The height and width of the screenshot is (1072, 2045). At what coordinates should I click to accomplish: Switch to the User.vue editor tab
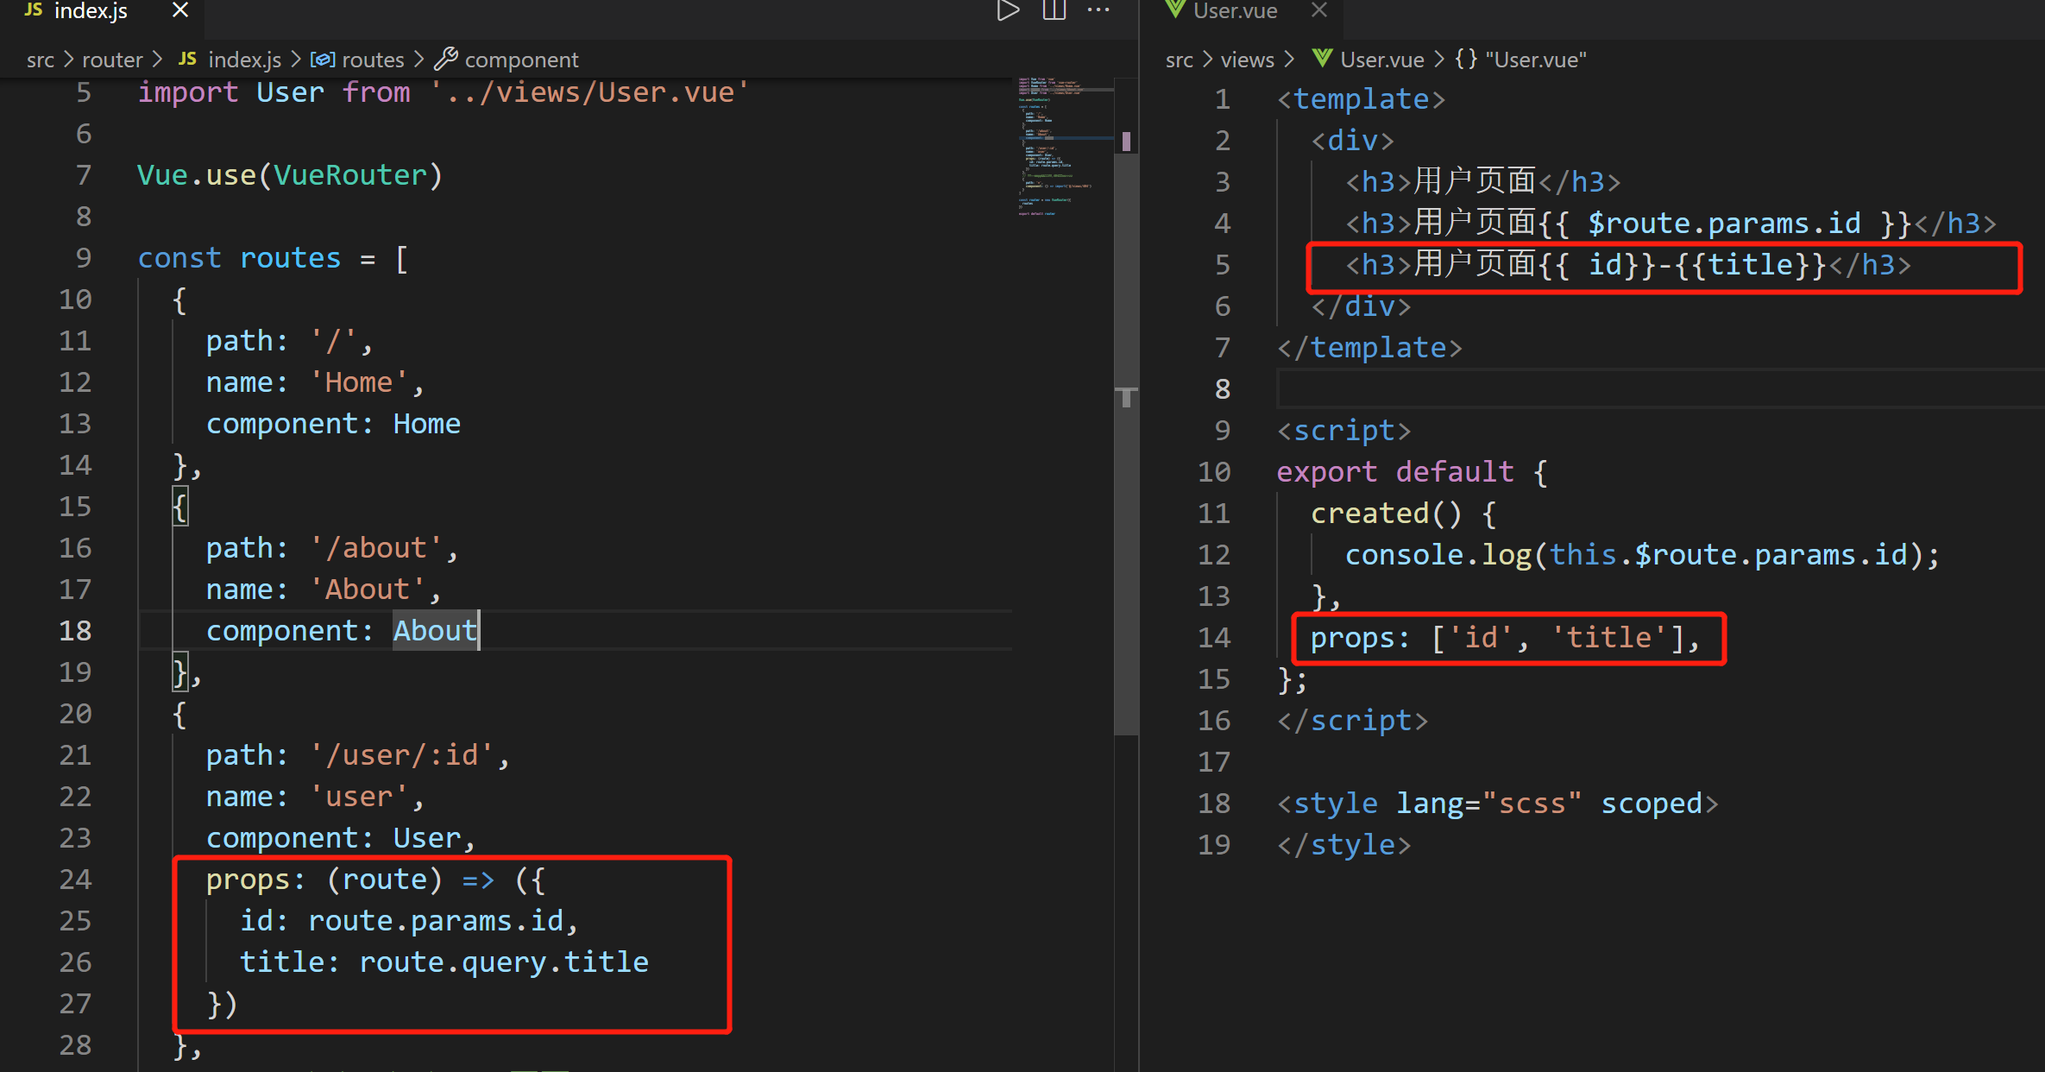click(1234, 10)
